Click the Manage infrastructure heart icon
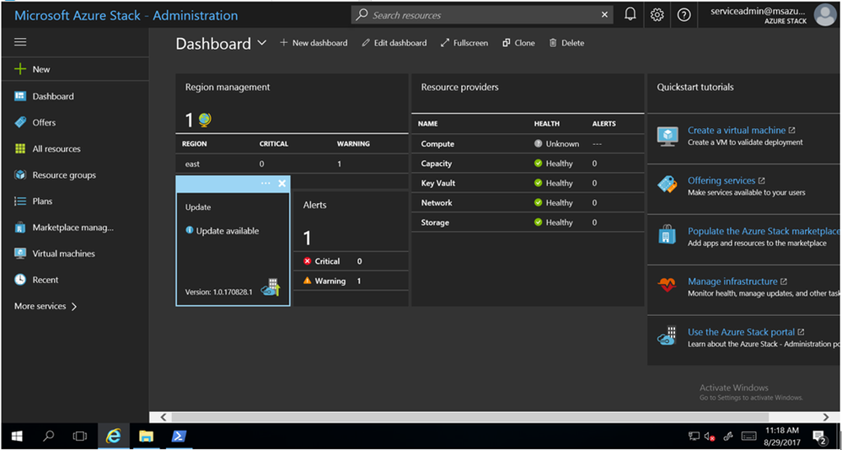 pos(668,285)
